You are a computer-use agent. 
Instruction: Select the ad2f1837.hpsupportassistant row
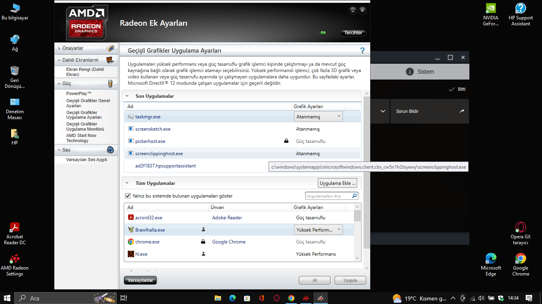pyautogui.click(x=242, y=166)
